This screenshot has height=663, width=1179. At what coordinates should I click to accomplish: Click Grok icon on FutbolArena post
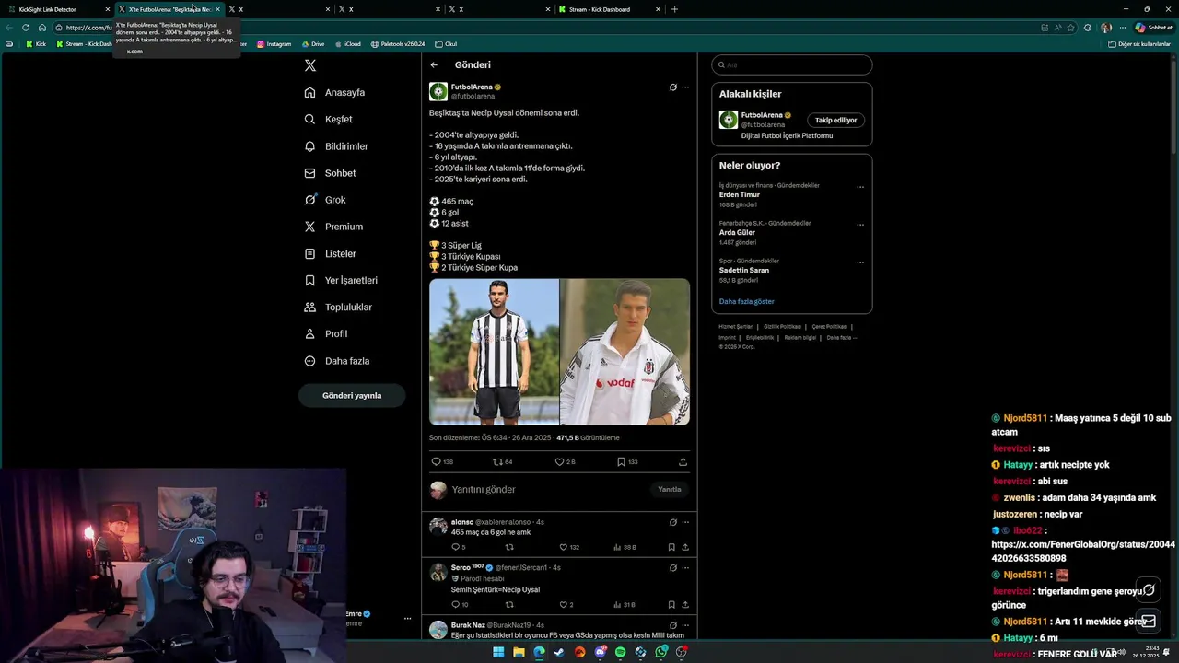click(672, 87)
